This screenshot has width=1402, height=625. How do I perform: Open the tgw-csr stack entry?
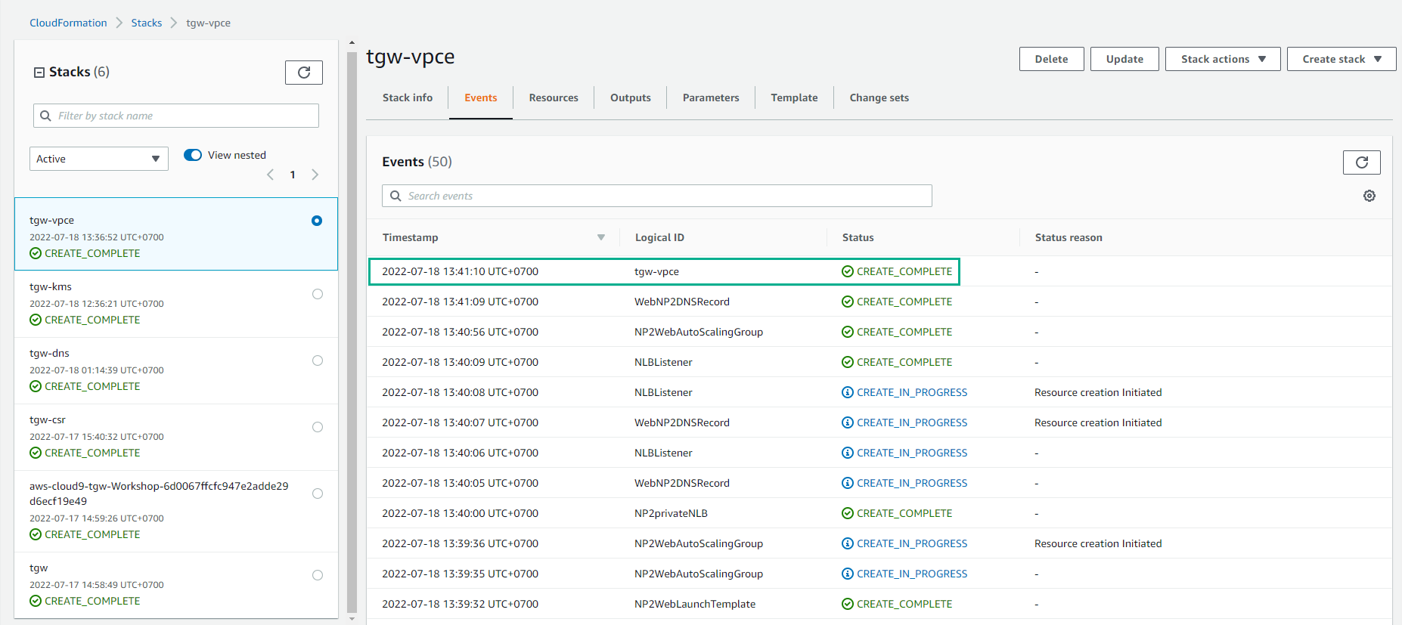[x=175, y=437]
